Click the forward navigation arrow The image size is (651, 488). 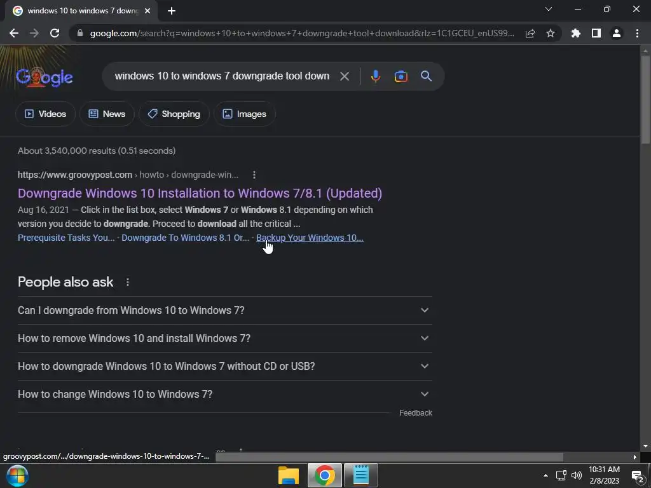pos(34,33)
